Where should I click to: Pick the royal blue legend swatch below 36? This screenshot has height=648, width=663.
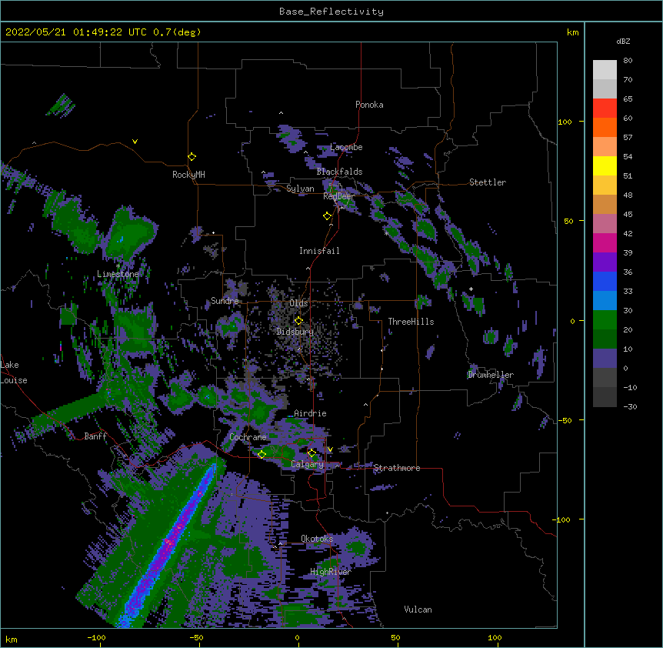coord(605,281)
